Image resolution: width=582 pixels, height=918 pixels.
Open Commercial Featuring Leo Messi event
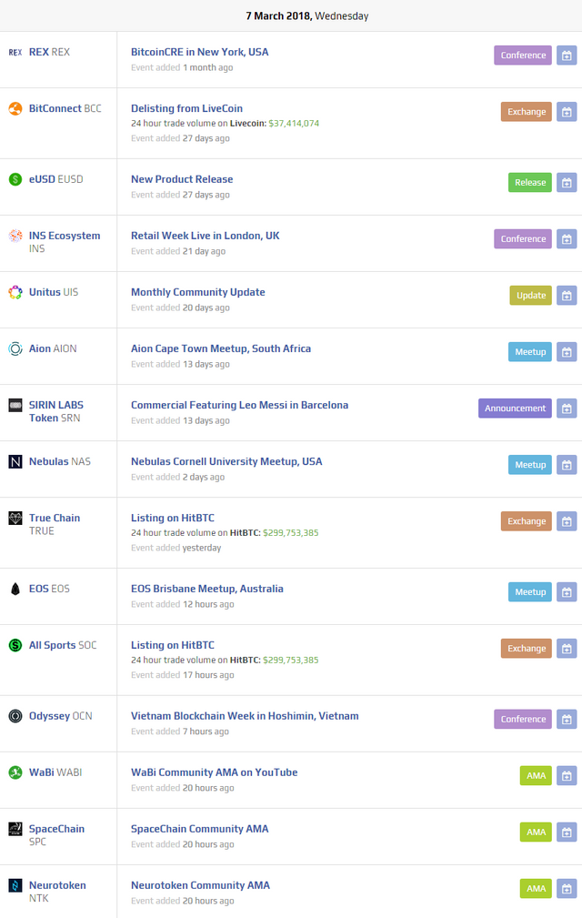click(240, 405)
